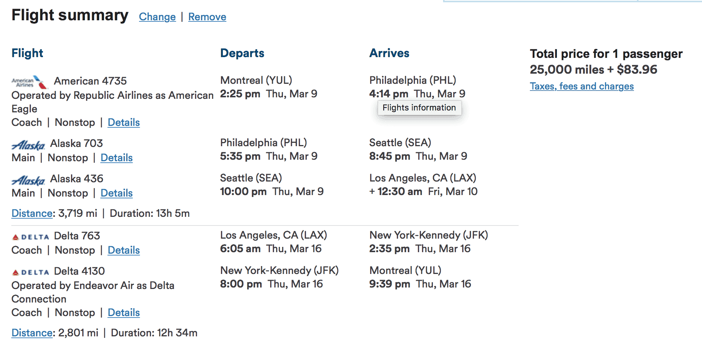Click the Change link near Flight summary
The width and height of the screenshot is (702, 351).
coord(157,17)
